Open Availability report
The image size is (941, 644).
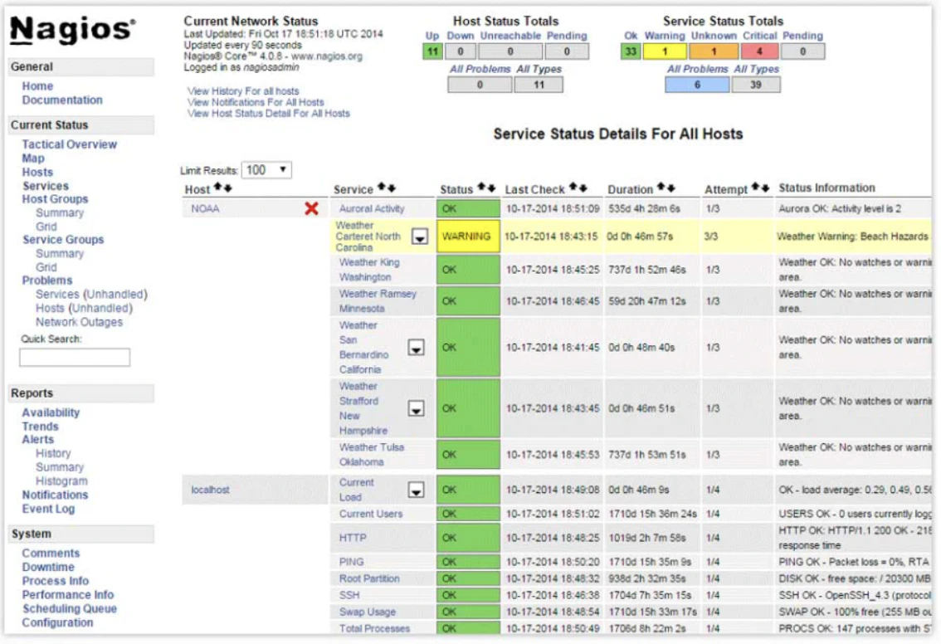click(51, 412)
